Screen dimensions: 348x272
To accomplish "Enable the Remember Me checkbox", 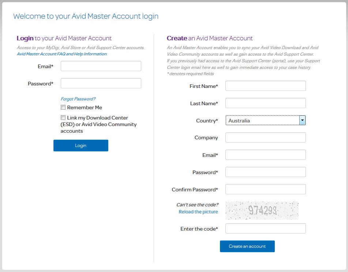I will [63, 107].
